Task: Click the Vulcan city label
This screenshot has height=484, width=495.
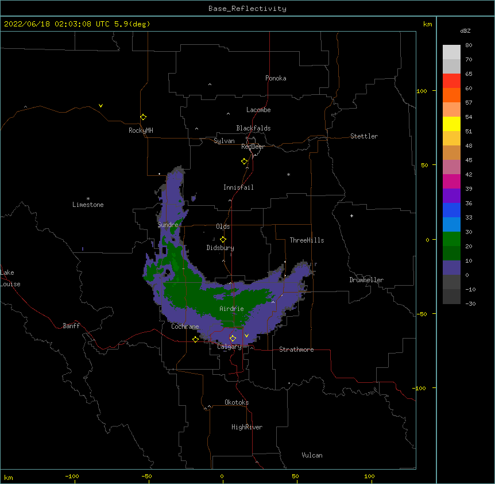Action: pyautogui.click(x=312, y=455)
